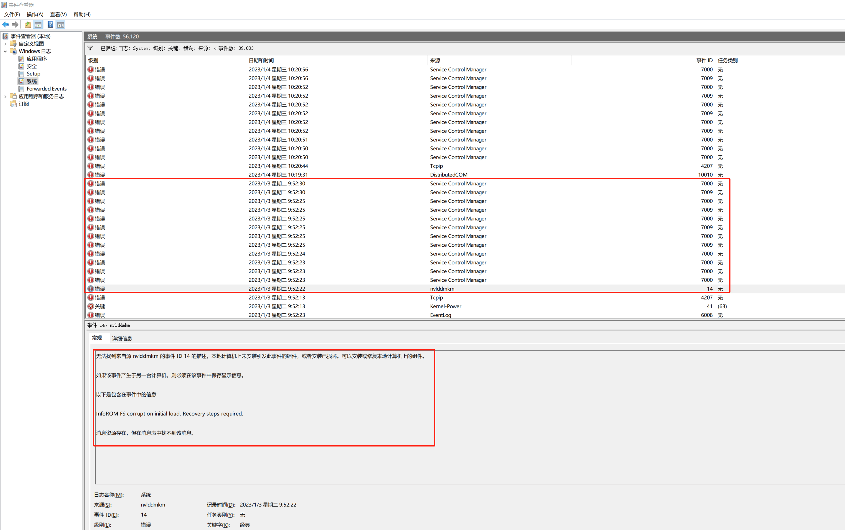Image resolution: width=845 pixels, height=530 pixels.
Task: Open the 查看(V) menu
Action: click(58, 14)
